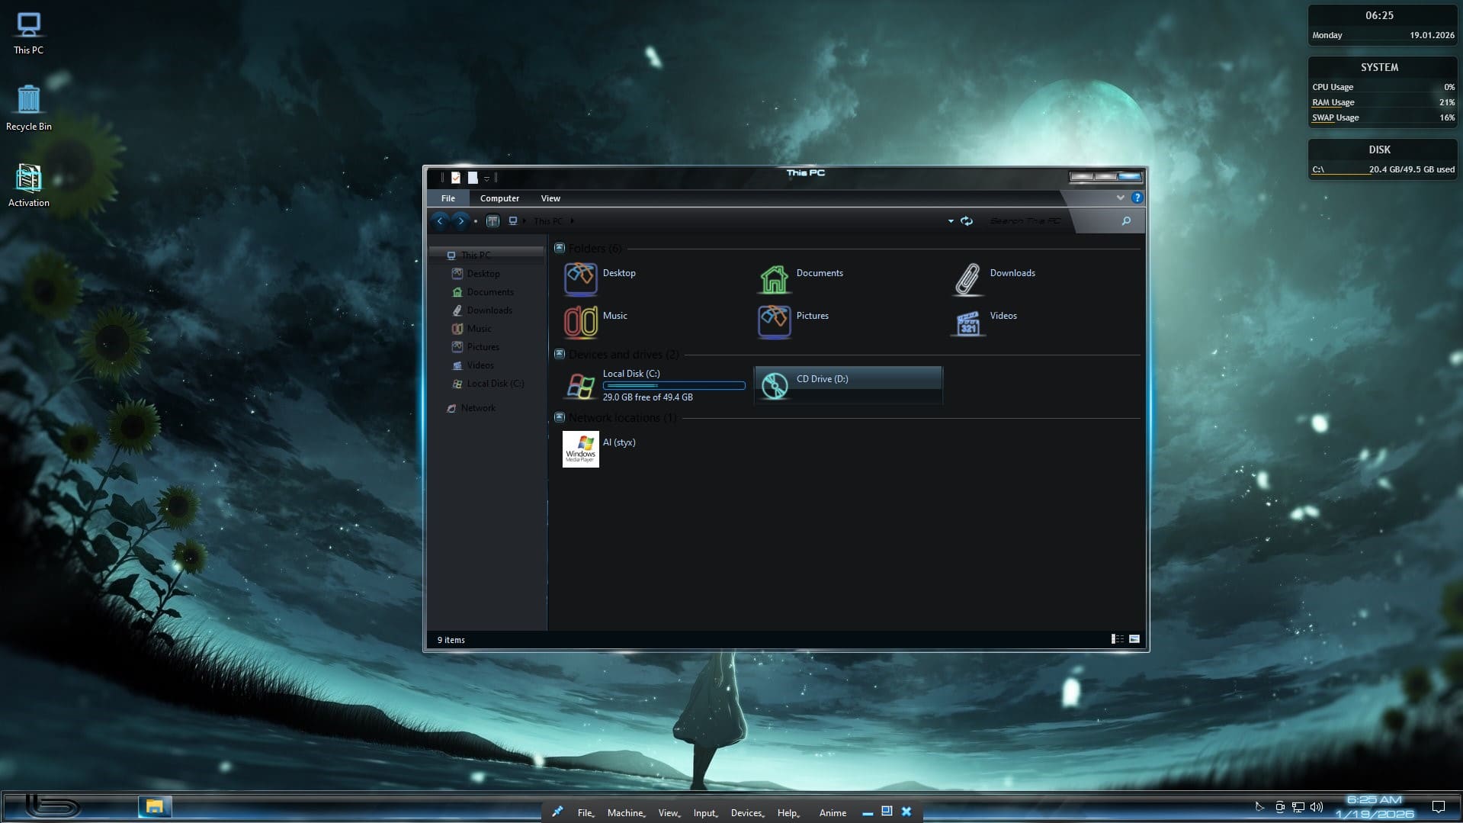Open the Help menu on VM toolbar
The width and height of the screenshot is (1463, 823).
pyautogui.click(x=788, y=813)
